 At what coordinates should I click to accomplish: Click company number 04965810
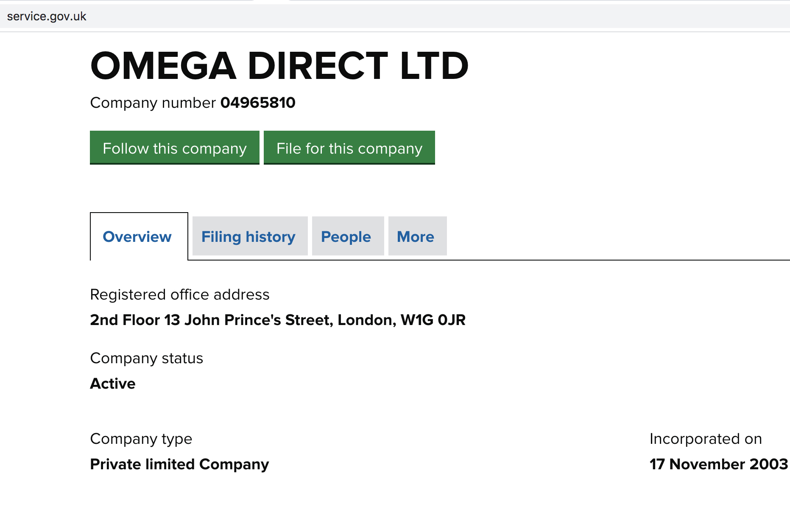coord(258,103)
